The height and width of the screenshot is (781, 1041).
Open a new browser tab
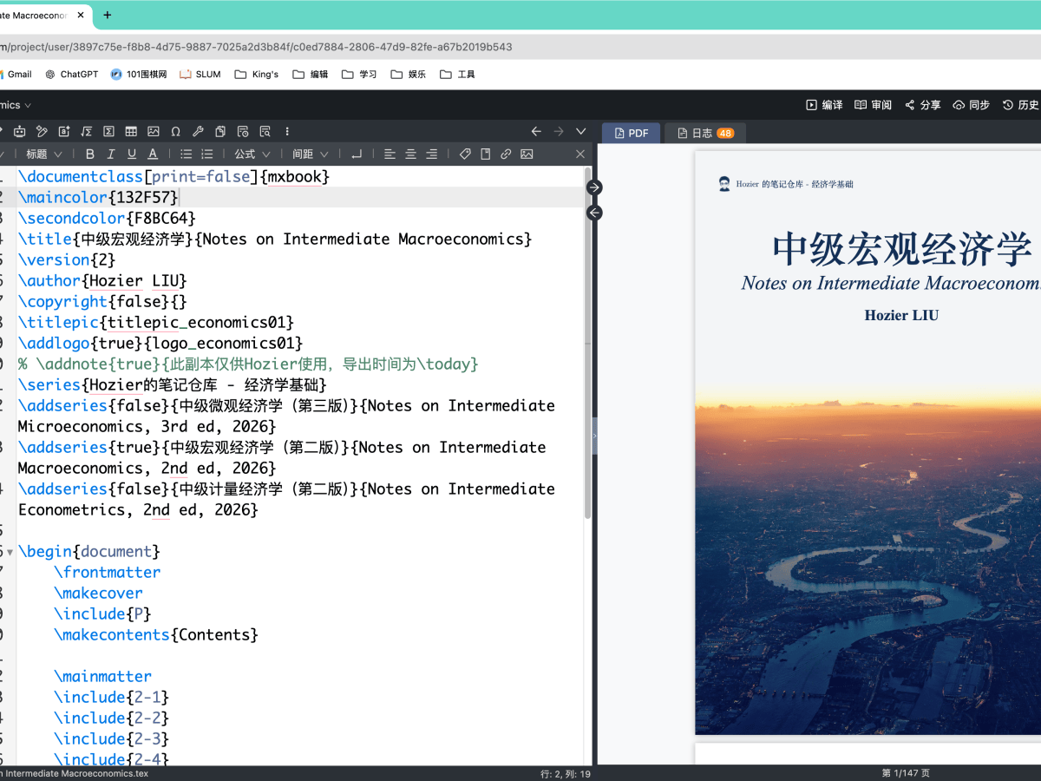(108, 15)
